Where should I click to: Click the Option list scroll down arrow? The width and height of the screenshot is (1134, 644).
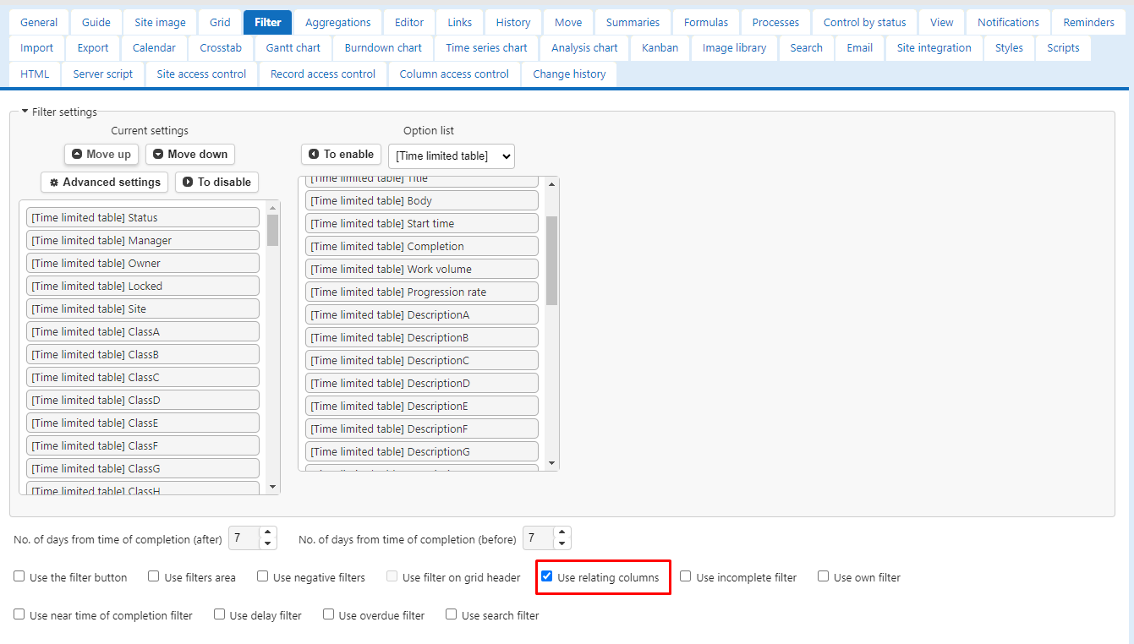(552, 463)
